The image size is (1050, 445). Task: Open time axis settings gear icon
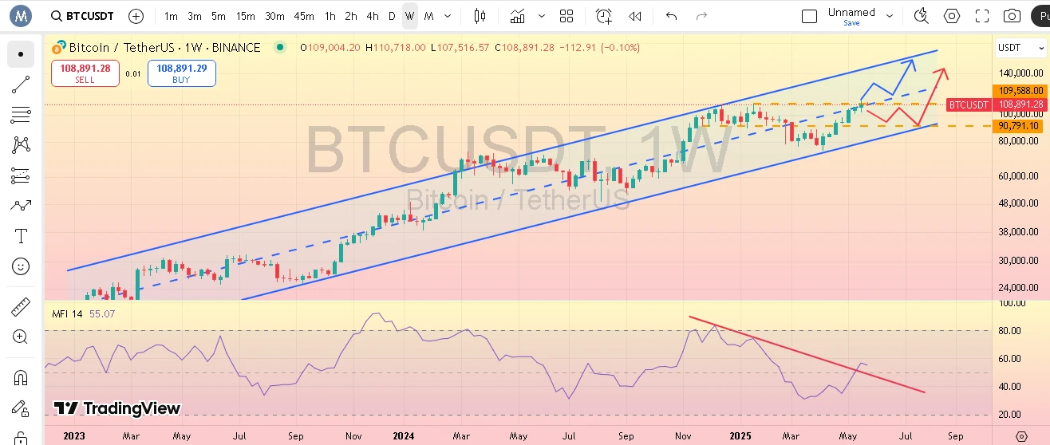1021,436
